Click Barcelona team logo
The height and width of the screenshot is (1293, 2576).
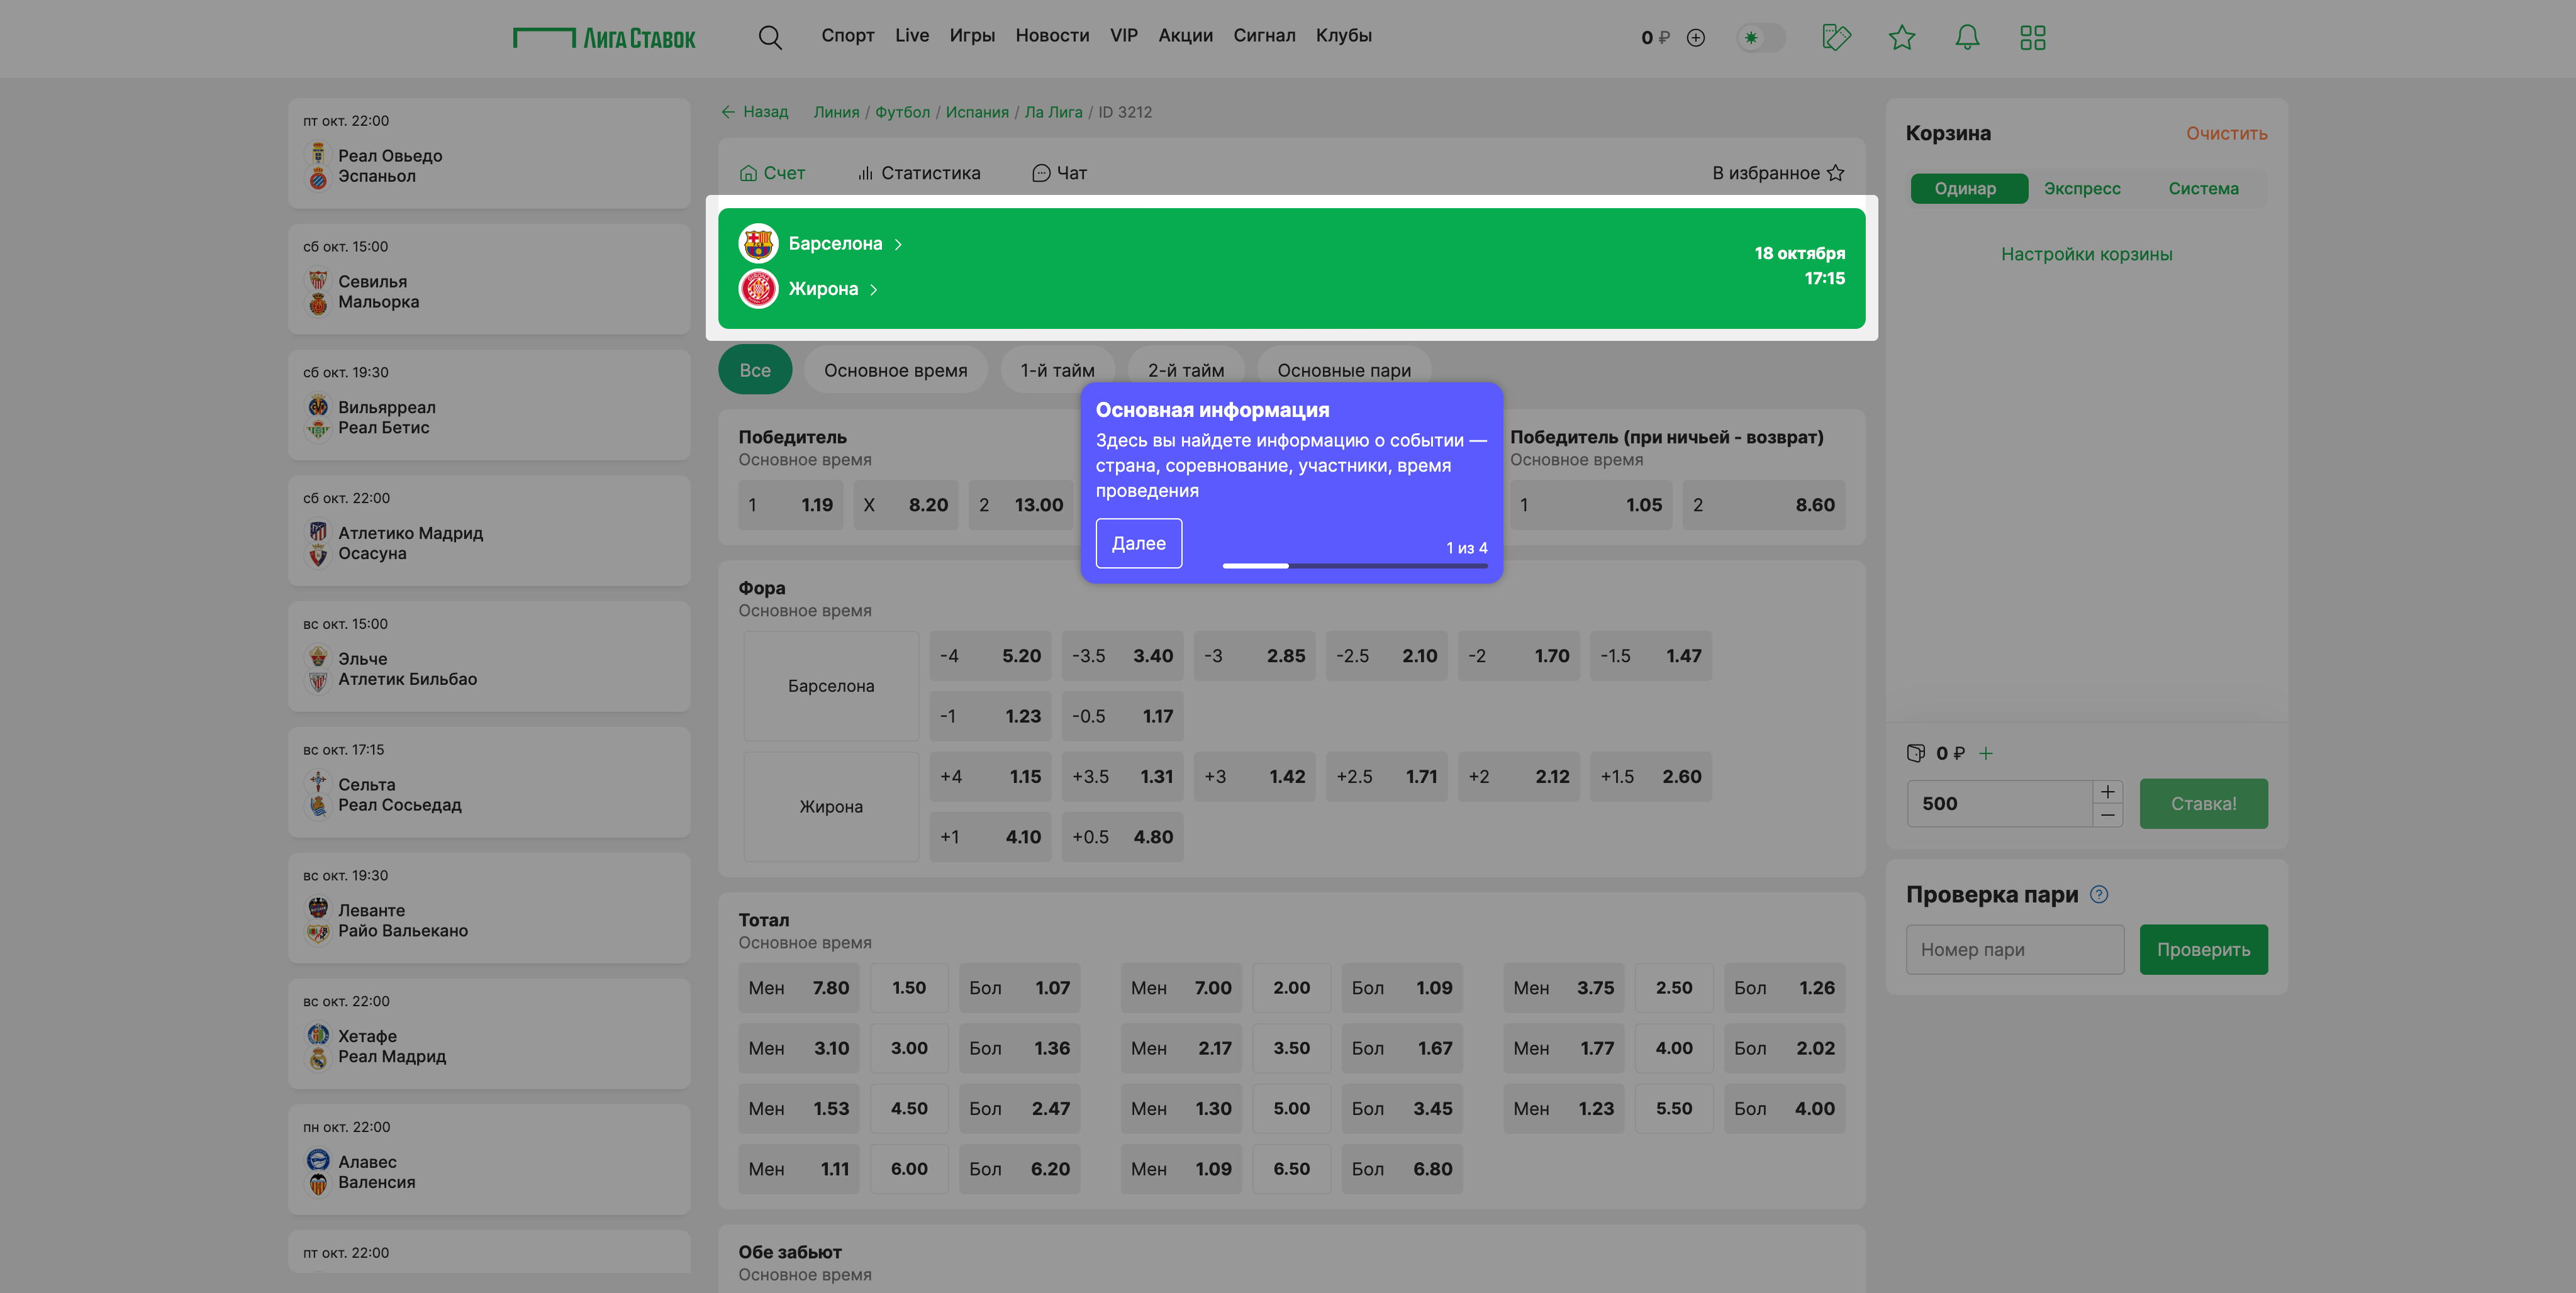coord(758,243)
